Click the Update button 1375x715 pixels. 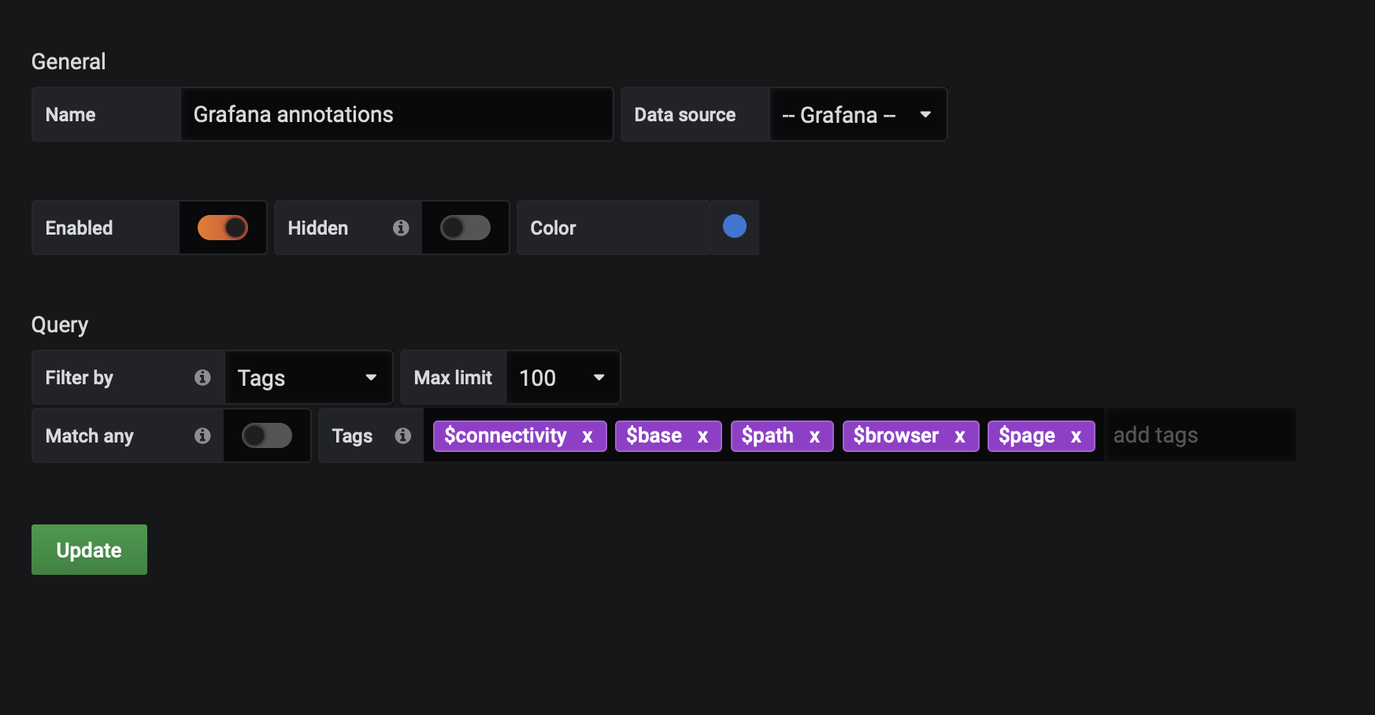coord(89,550)
